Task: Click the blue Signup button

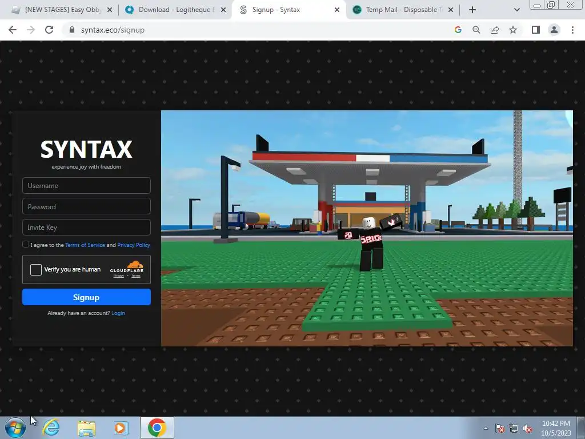Action: (x=86, y=297)
